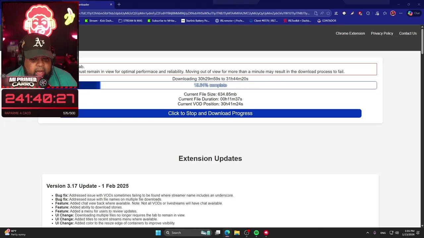Viewport: 424px width, 238px height.
Task: Open the Favorites list icon
Action: (385, 14)
